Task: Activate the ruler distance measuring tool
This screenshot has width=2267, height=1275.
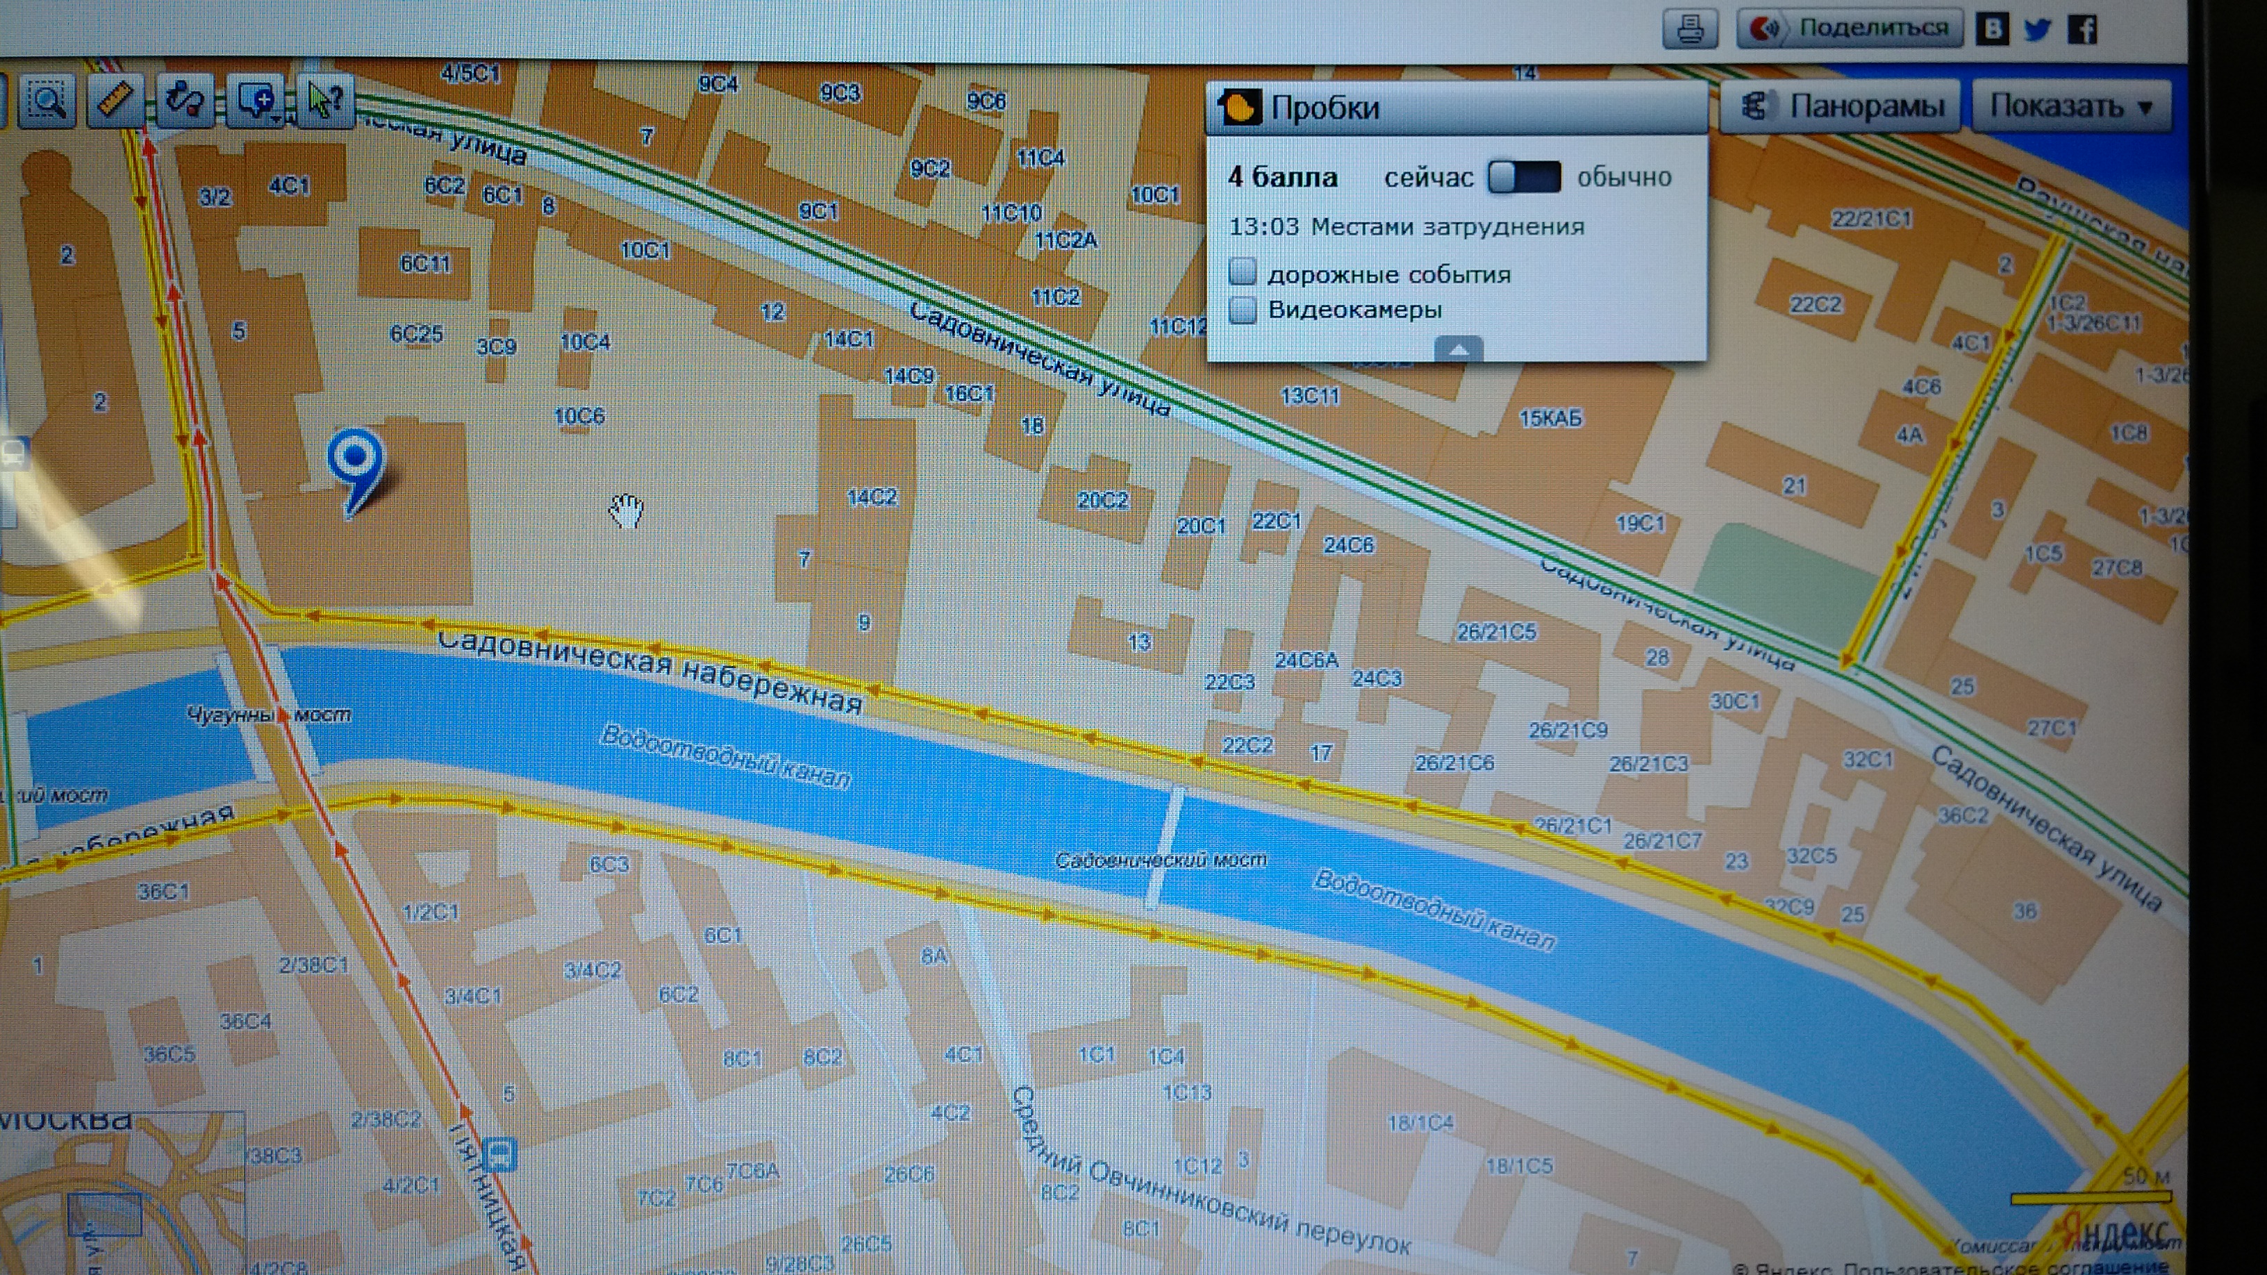Action: click(x=115, y=100)
